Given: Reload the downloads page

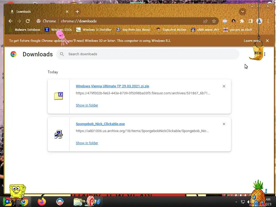Looking at the screenshot, I should (x=28, y=21).
